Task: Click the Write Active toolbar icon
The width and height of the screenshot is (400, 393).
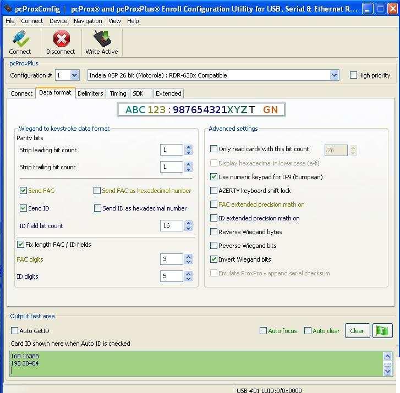Action: point(102,42)
